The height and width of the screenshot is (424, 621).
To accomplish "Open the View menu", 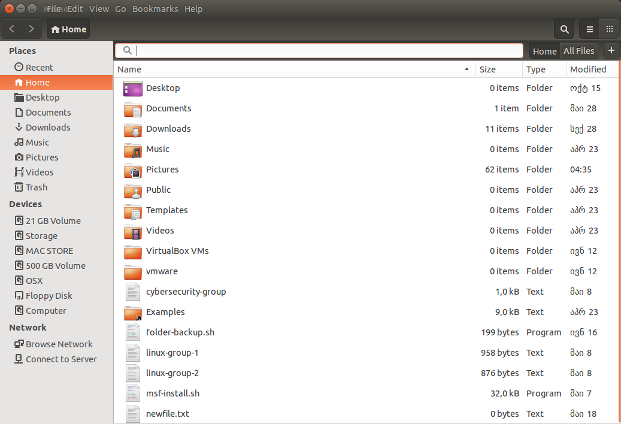I will (99, 9).
